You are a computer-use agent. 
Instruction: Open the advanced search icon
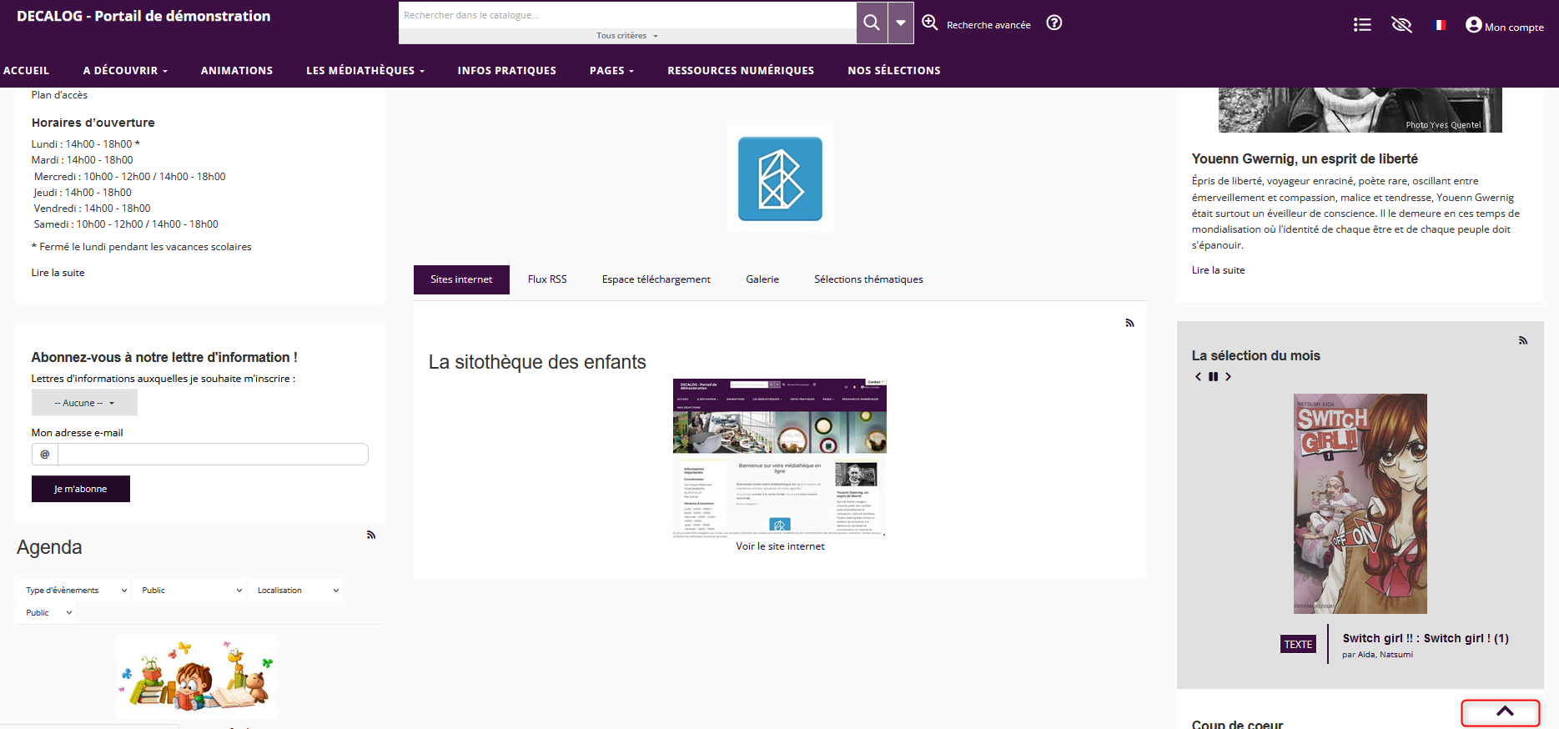click(x=930, y=23)
